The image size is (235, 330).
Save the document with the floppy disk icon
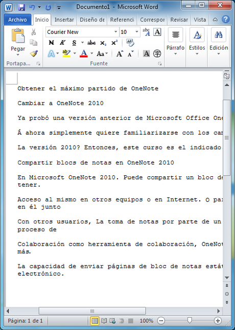point(21,8)
